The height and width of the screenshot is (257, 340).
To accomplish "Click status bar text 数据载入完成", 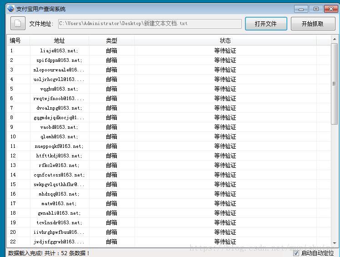I will (x=25, y=253).
